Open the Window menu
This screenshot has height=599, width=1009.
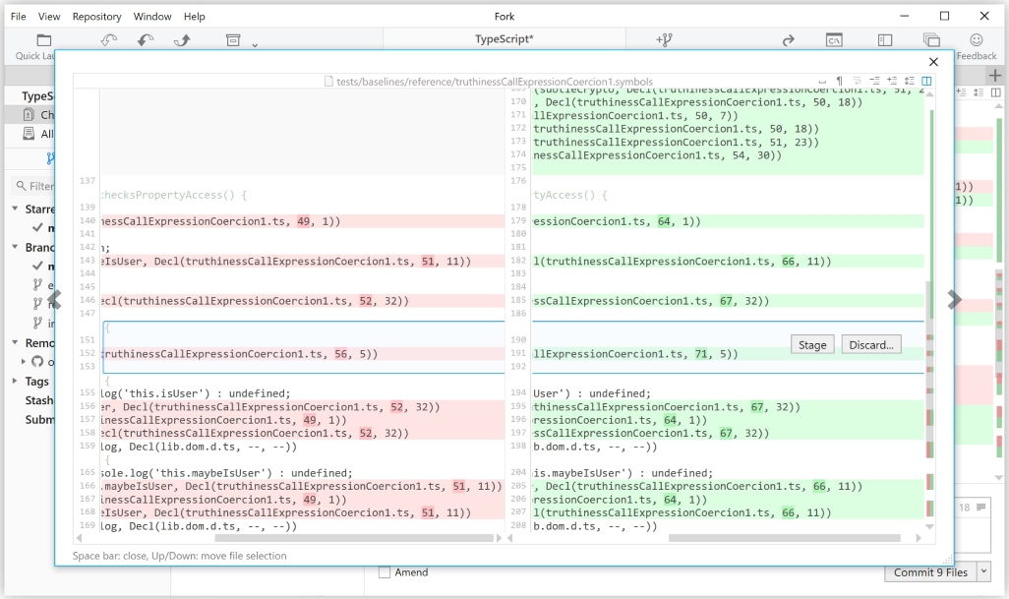(152, 17)
